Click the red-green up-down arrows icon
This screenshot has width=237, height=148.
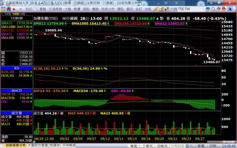pyautogui.click(x=167, y=9)
